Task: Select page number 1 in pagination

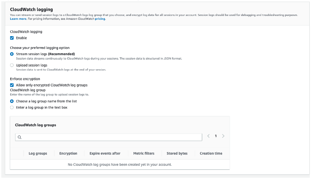Action: 216,136
